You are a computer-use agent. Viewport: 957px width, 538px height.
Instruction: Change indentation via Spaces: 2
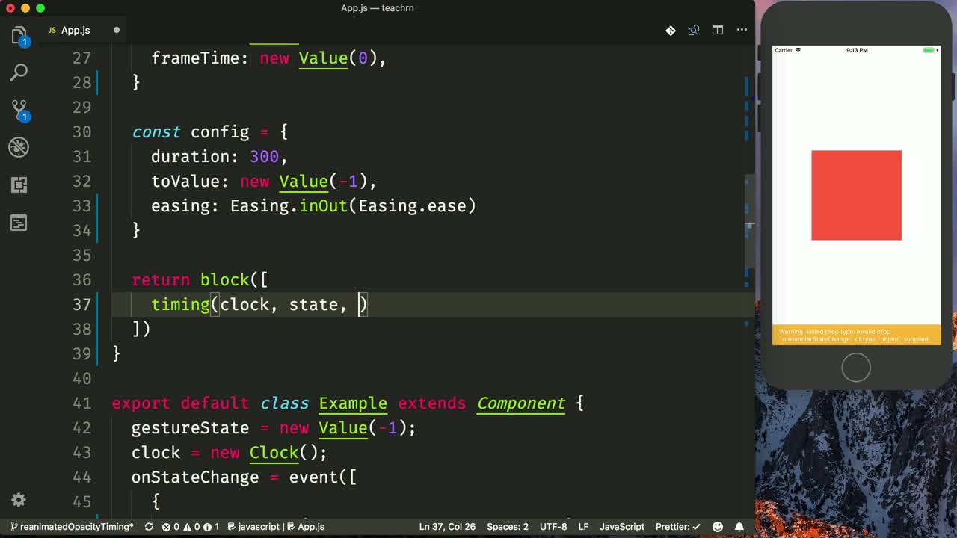(x=507, y=527)
